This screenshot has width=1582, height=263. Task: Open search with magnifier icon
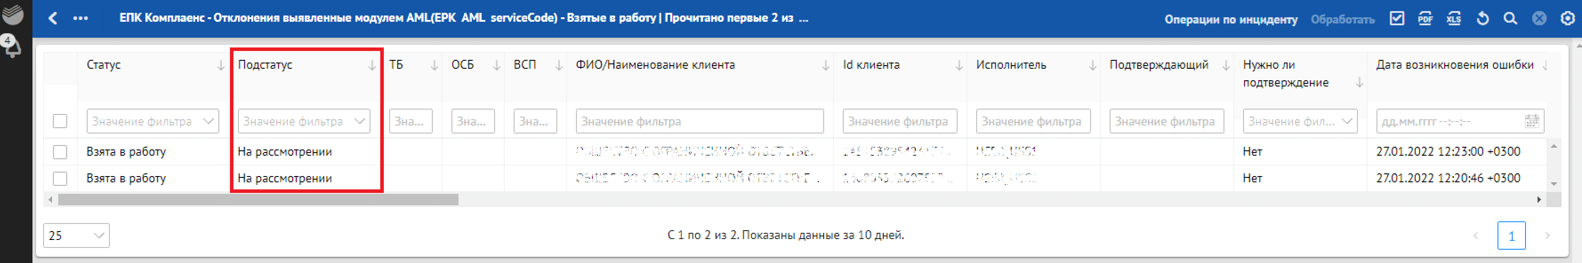pyautogui.click(x=1510, y=18)
